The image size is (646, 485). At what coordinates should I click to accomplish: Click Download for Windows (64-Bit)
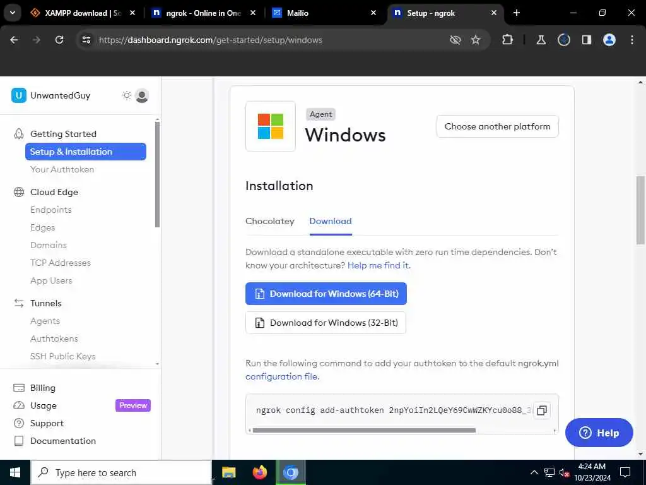pyautogui.click(x=326, y=294)
